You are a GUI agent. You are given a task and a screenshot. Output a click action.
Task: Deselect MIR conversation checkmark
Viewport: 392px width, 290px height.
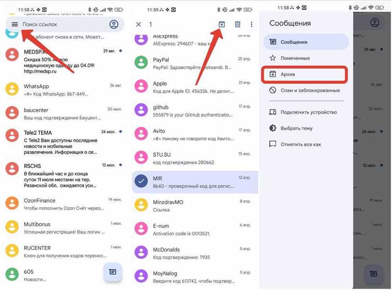[141, 181]
